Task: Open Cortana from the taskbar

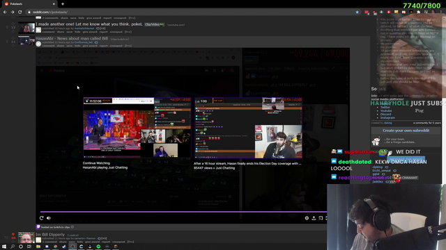Action: tap(21, 247)
